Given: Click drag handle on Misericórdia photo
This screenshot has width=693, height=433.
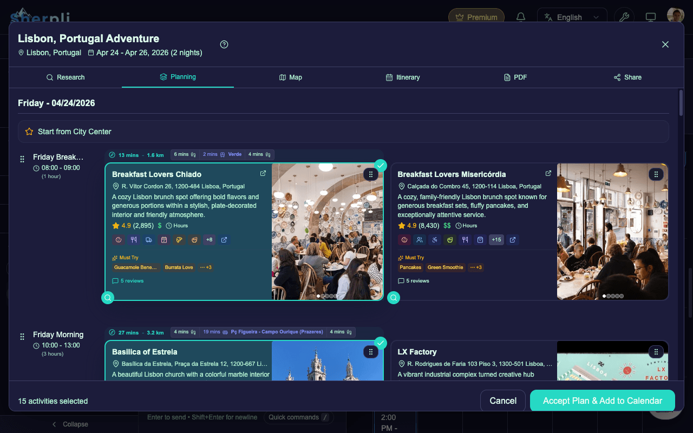Looking at the screenshot, I should [x=656, y=174].
